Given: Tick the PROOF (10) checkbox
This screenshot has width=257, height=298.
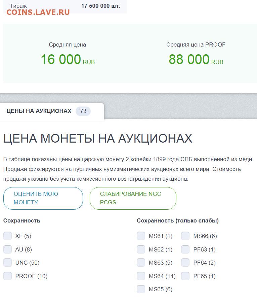Looking at the screenshot, I should tap(8, 276).
